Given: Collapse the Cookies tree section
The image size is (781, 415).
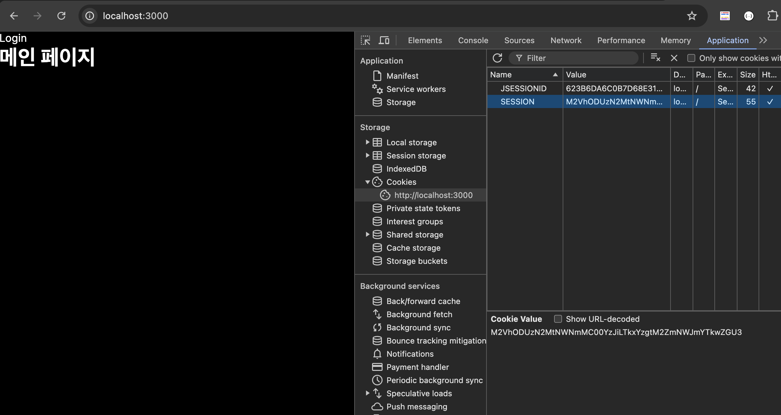Looking at the screenshot, I should 367,182.
